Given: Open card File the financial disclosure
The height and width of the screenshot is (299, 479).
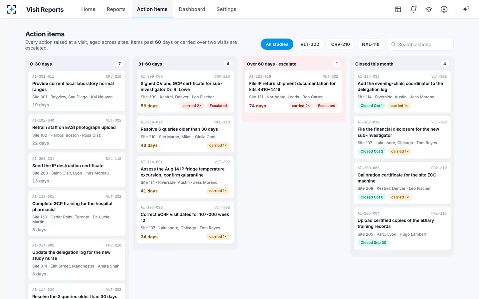Looking at the screenshot, I should [x=402, y=137].
